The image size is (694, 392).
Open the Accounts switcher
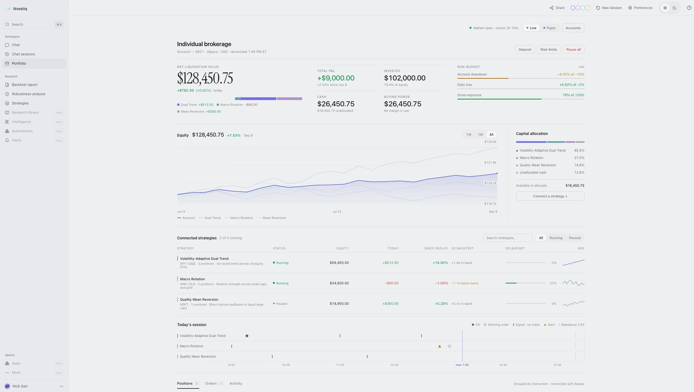click(573, 28)
